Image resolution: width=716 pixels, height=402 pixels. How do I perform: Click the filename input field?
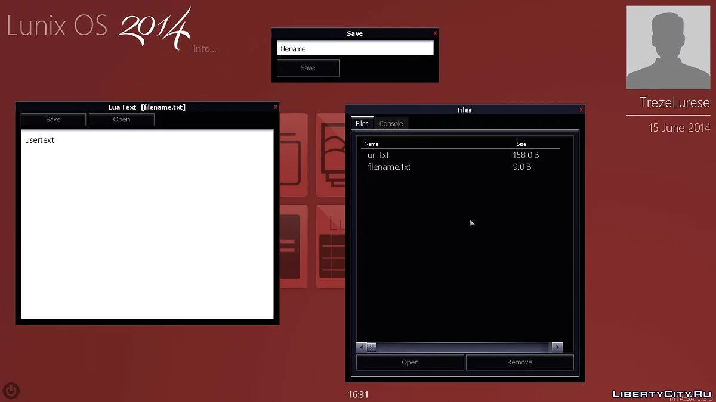(x=355, y=48)
